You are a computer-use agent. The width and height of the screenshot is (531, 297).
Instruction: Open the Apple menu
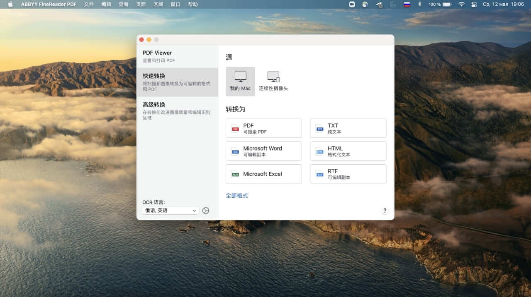tap(10, 4)
